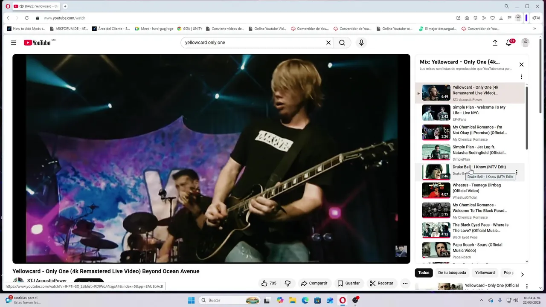Image resolution: width=546 pixels, height=307 pixels.
Task: Run the search with the magnifier button
Action: pyautogui.click(x=342, y=43)
